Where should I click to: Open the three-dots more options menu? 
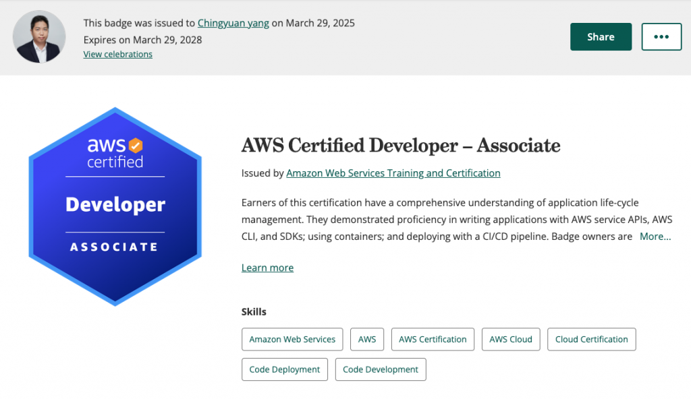click(x=661, y=36)
